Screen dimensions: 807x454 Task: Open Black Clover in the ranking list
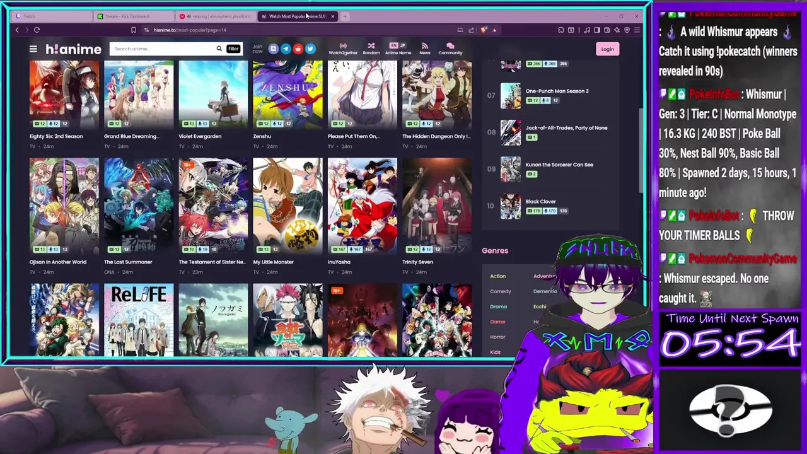540,201
